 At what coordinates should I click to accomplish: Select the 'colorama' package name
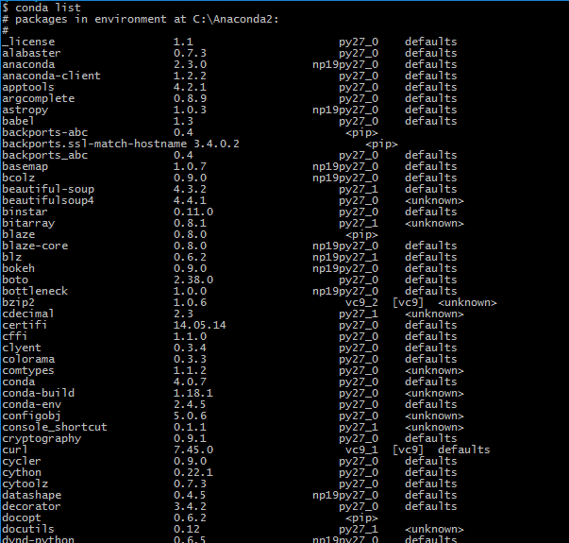28,359
